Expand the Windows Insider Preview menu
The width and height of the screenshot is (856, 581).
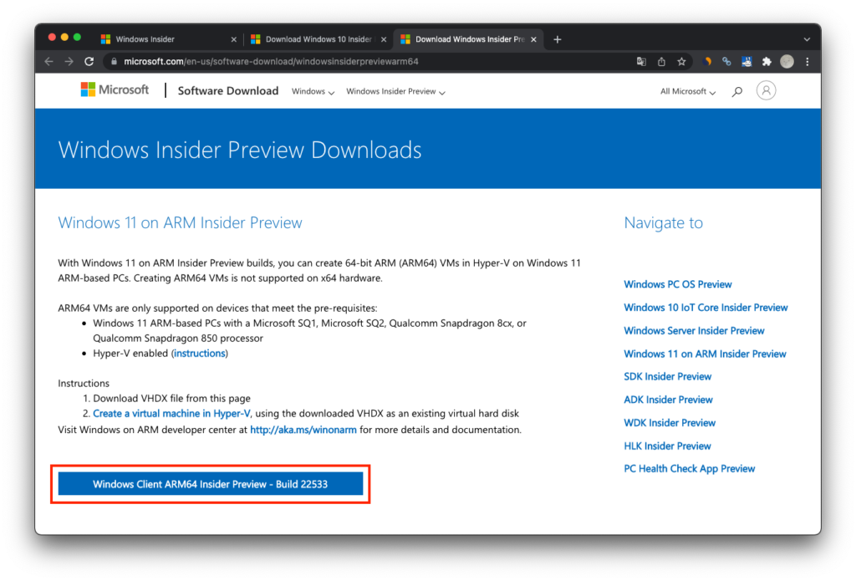[x=395, y=91]
